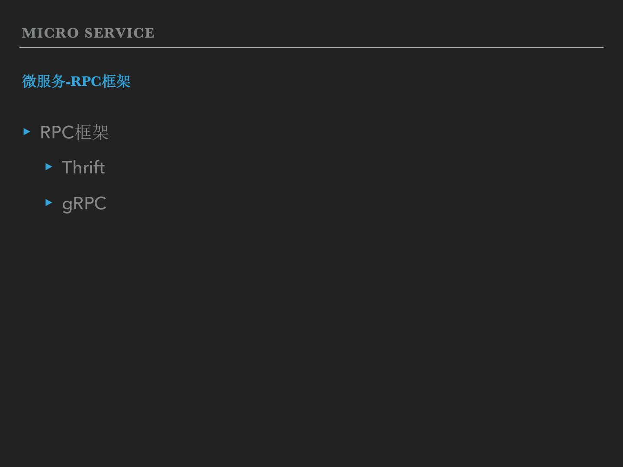Click the 微服务 characters in the blue title
This screenshot has height=467, width=623.
(43, 81)
